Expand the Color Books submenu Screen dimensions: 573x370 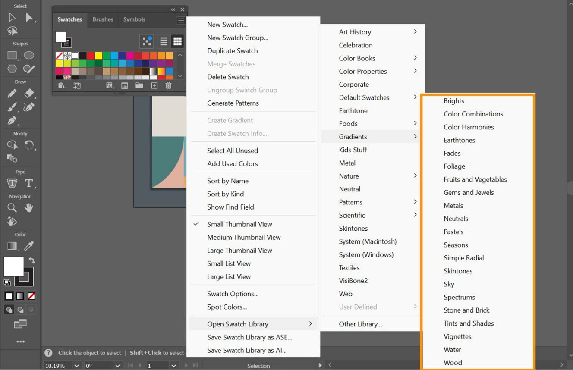(357, 58)
